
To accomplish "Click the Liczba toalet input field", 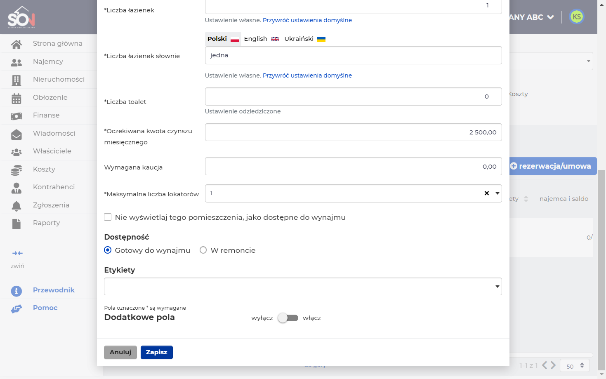I will [x=354, y=97].
